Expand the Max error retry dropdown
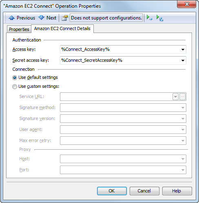Image resolution: width=199 pixels, height=203 pixels. coord(183,141)
